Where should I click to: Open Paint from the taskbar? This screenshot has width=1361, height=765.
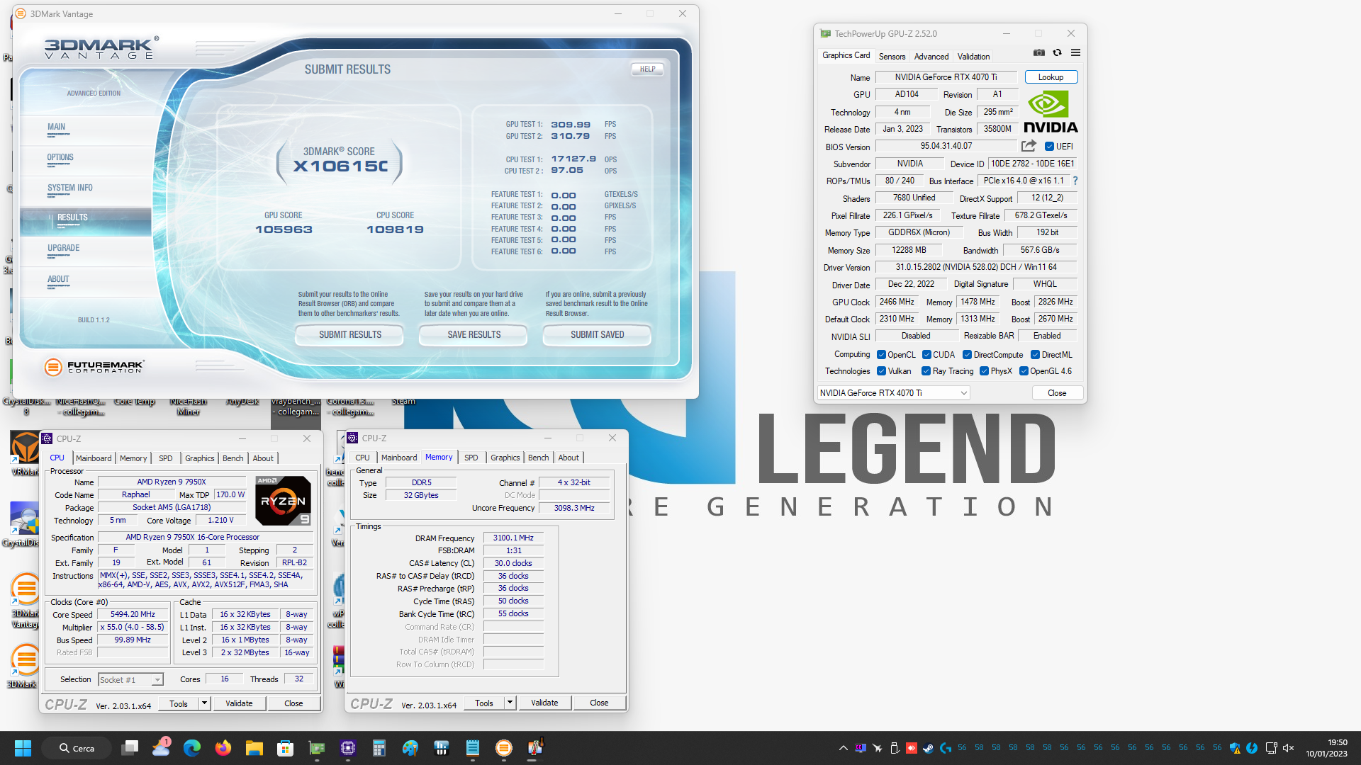click(410, 748)
